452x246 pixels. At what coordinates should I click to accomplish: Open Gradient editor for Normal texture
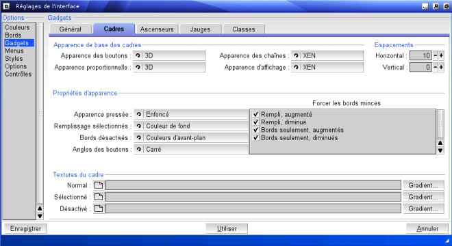point(423,185)
